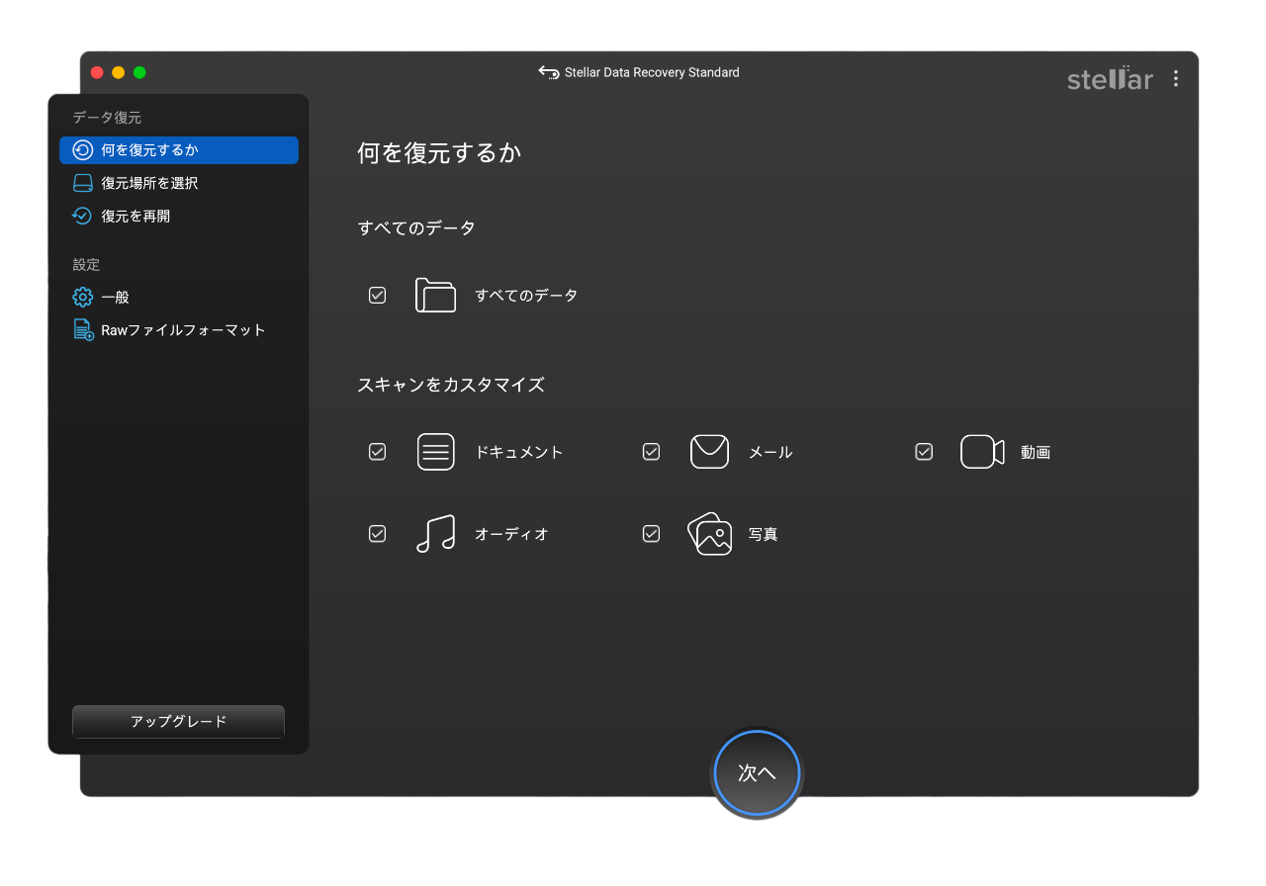The height and width of the screenshot is (886, 1266).
Task: Click the 設定 sidebar header
Action: tap(86, 265)
